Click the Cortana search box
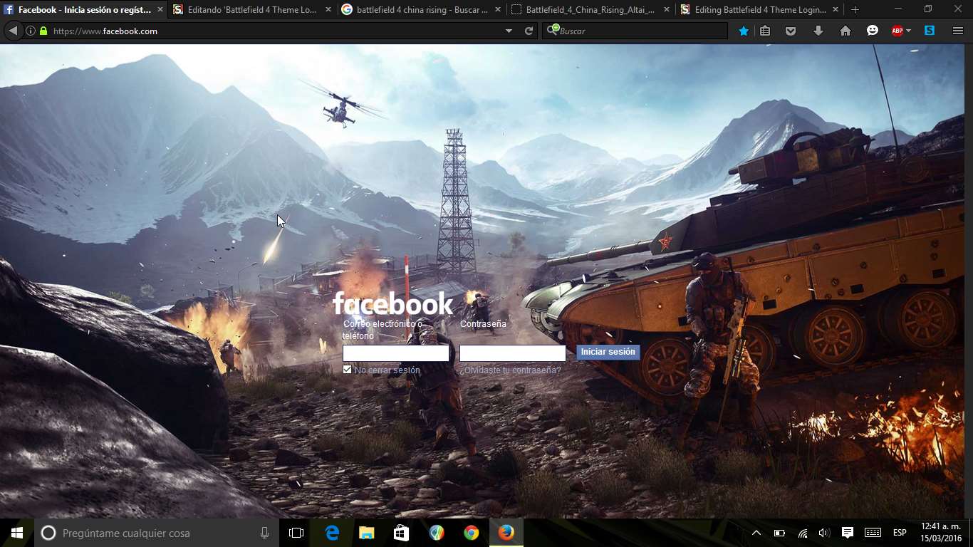Viewport: 973px width, 547px height. click(157, 533)
